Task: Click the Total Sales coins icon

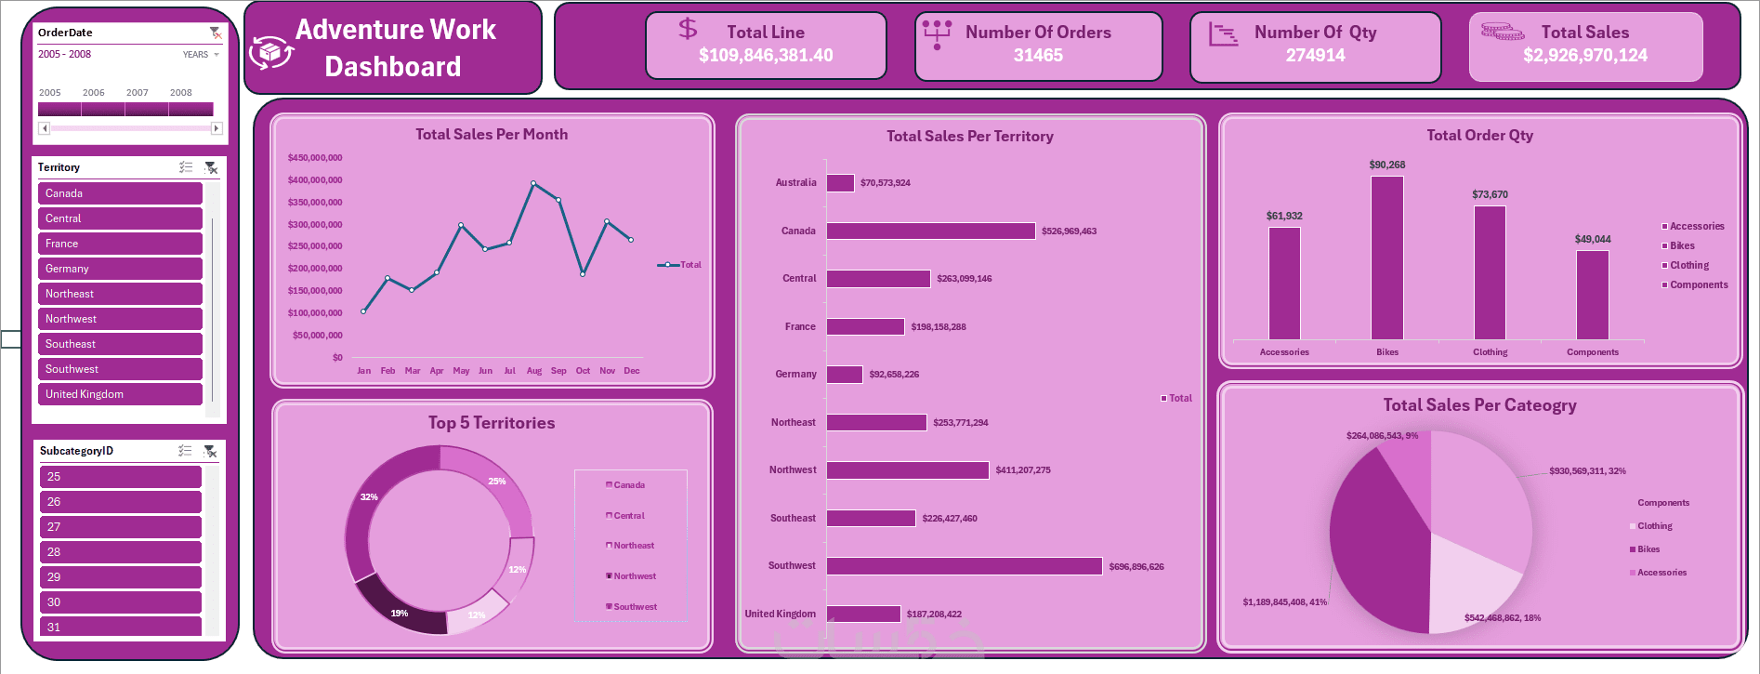Action: [1502, 32]
